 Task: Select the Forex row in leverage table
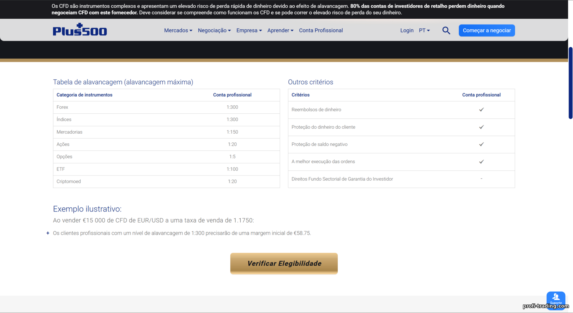166,107
